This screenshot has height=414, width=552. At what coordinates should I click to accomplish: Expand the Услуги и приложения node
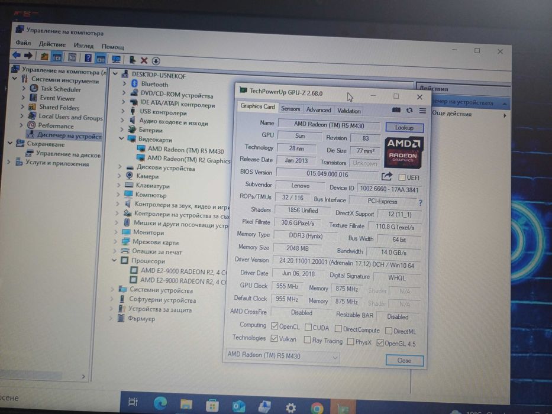[x=9, y=162]
